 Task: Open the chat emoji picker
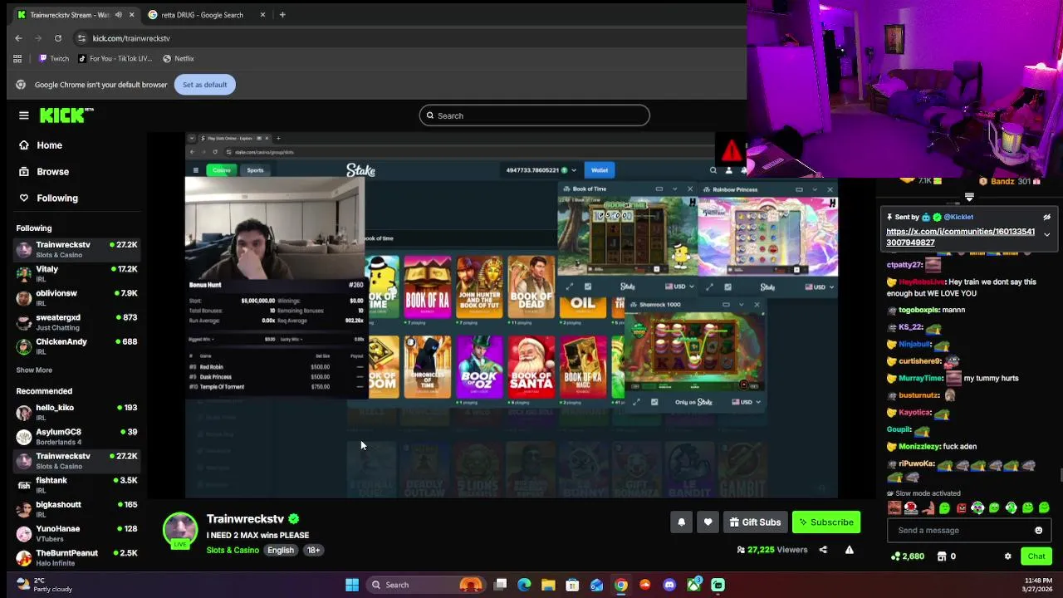pos(1038,530)
